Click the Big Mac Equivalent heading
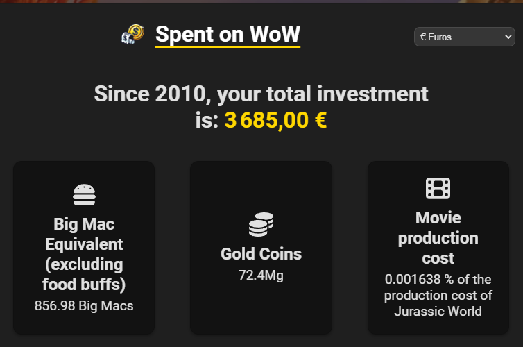523x347 pixels. [x=84, y=254]
